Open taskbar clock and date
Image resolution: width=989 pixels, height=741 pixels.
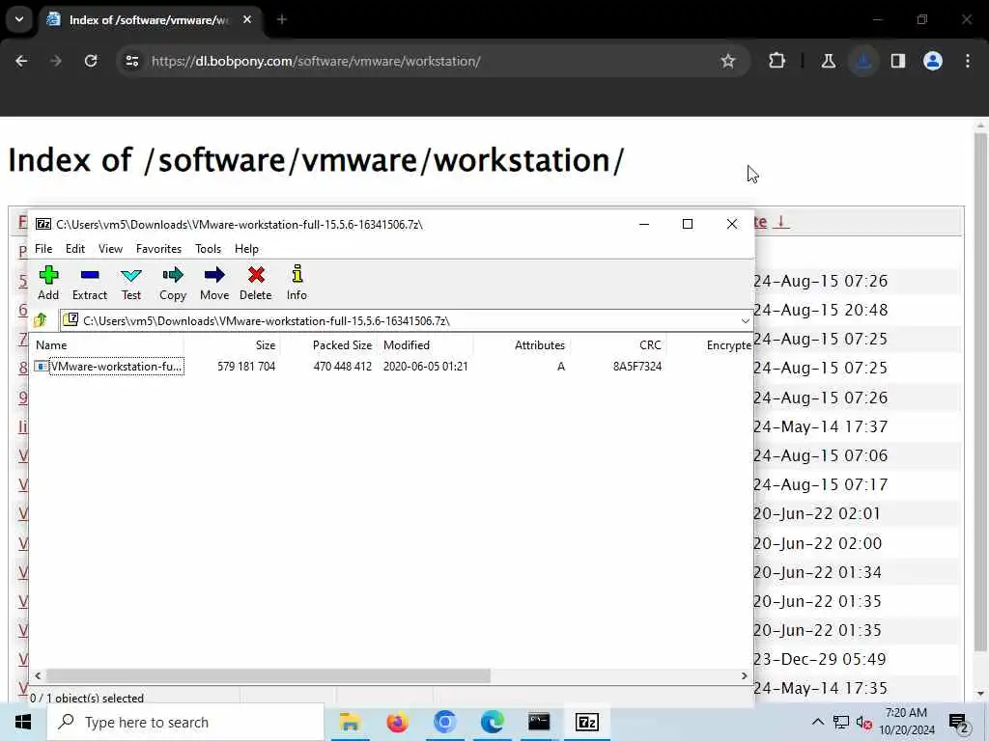[906, 722]
